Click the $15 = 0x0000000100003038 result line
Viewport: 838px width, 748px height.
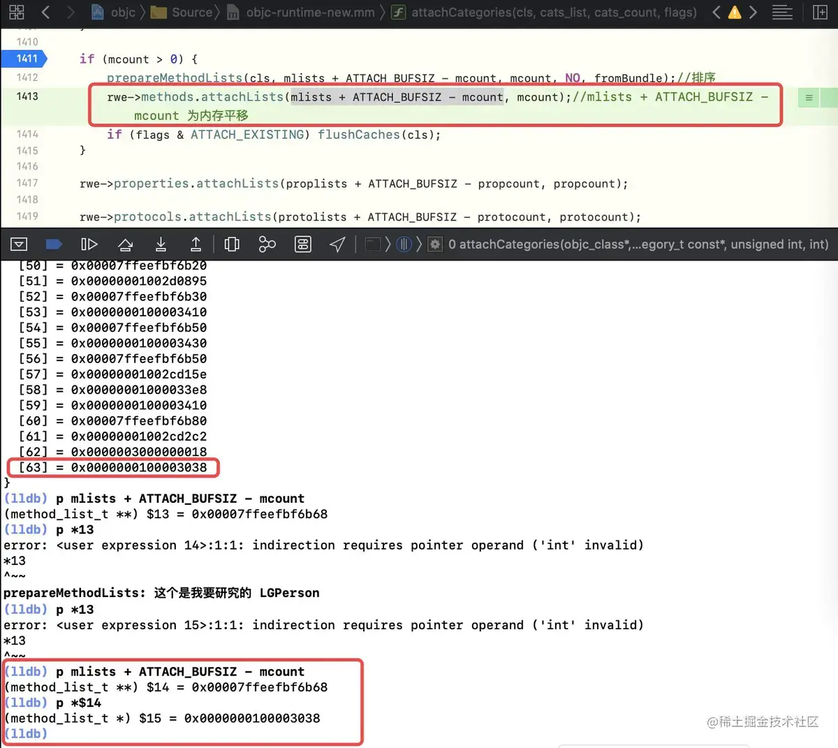coord(162,718)
